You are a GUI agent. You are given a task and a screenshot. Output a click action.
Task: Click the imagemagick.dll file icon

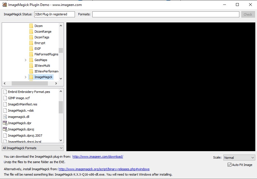pyautogui.click(x=5, y=117)
